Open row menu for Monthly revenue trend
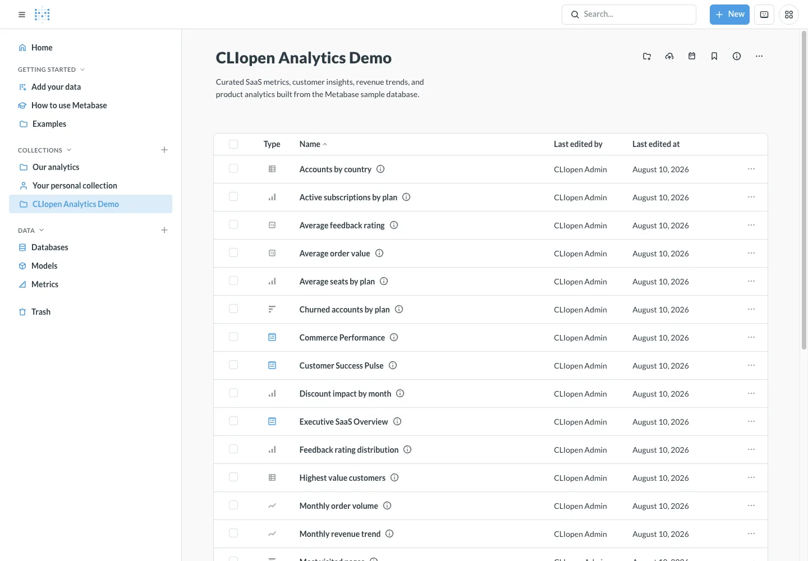The height and width of the screenshot is (561, 808). coord(751,534)
